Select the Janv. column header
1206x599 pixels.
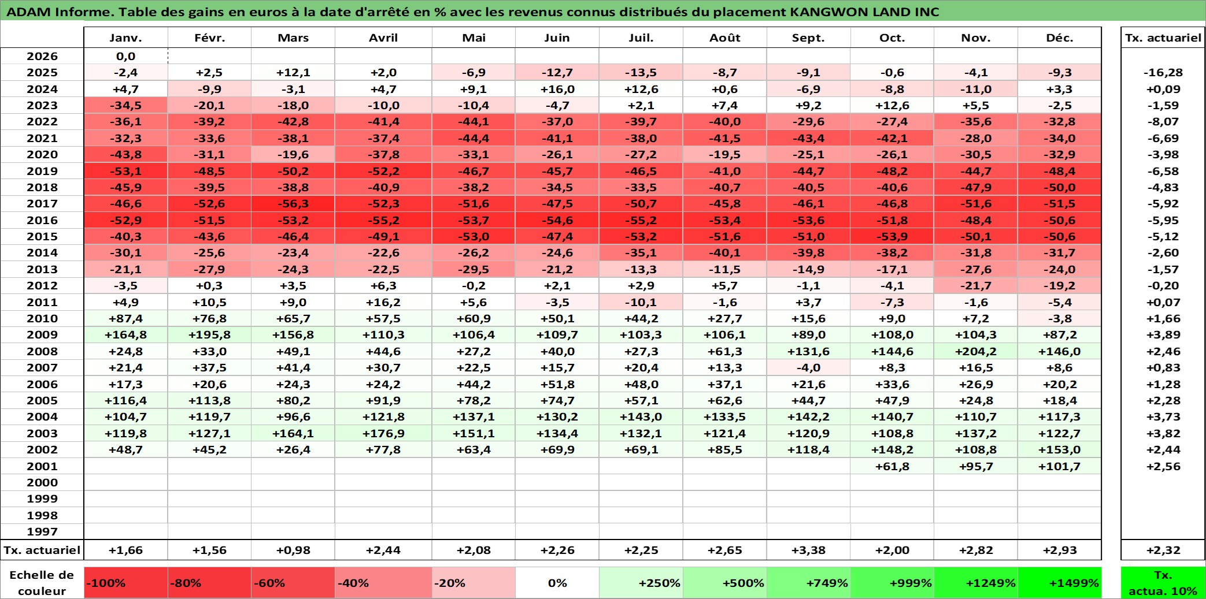125,38
